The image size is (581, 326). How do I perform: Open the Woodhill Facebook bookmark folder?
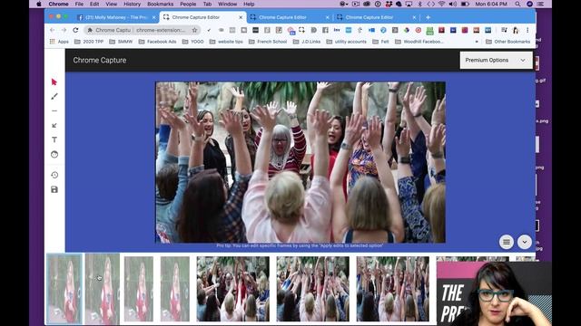[419, 42]
